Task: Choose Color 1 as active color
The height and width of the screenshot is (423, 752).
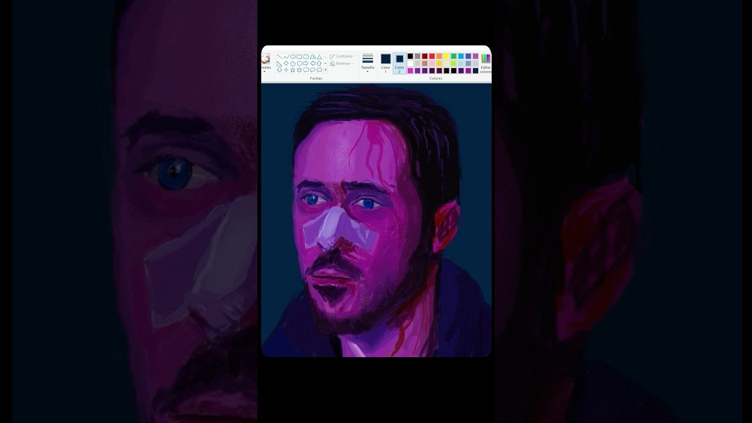Action: pyautogui.click(x=385, y=63)
